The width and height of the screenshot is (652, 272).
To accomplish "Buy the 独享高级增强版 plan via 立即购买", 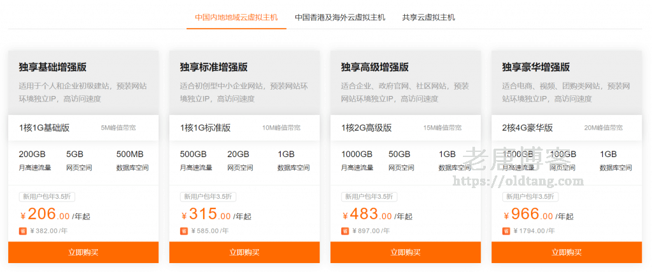I will (406, 252).
